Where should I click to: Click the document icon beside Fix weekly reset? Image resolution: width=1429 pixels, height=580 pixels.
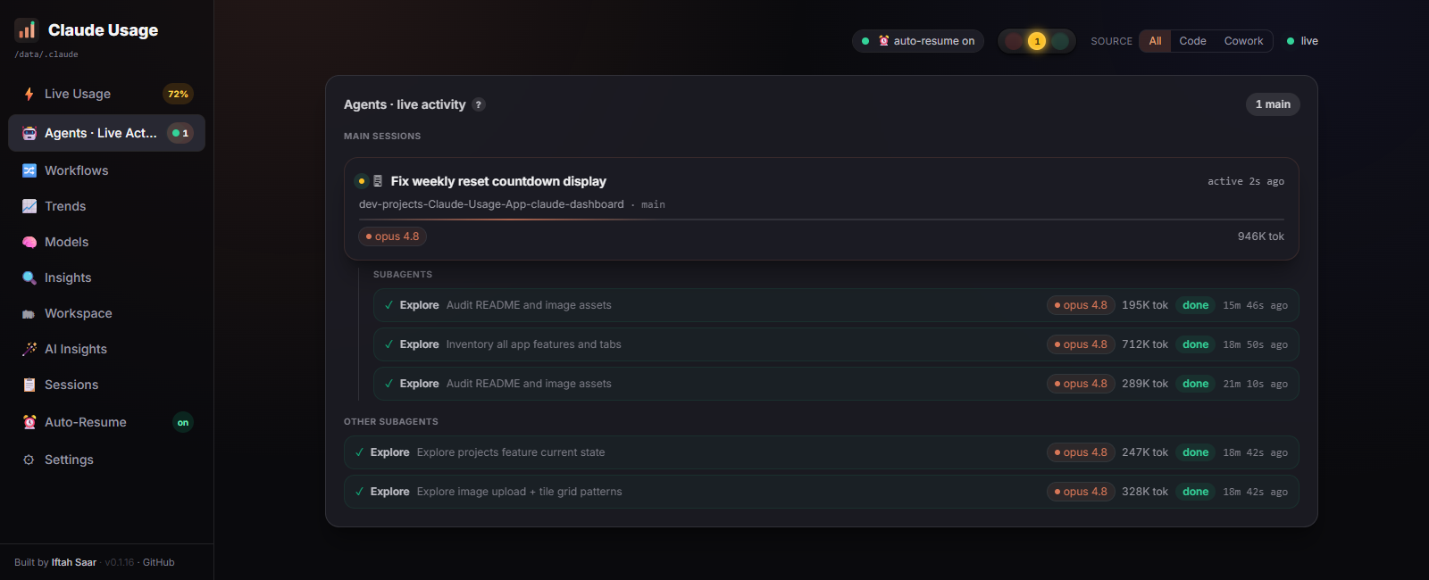378,181
